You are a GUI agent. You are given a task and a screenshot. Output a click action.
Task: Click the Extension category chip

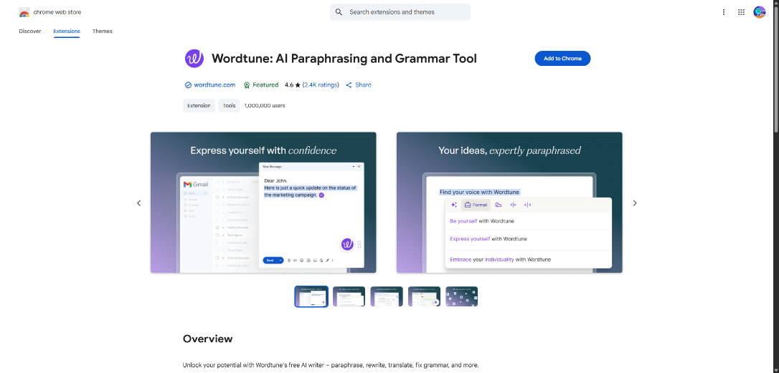tap(199, 105)
